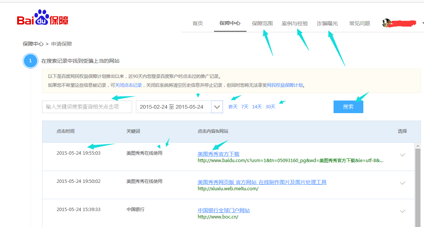Click the 选择 column header
Image resolution: width=424 pixels, height=227 pixels.
(x=402, y=131)
